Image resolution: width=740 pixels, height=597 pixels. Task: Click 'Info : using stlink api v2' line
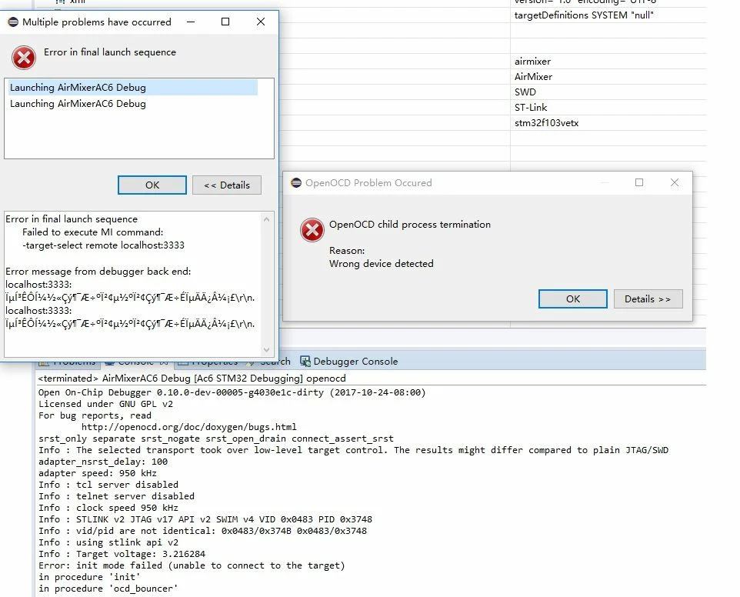click(x=108, y=542)
